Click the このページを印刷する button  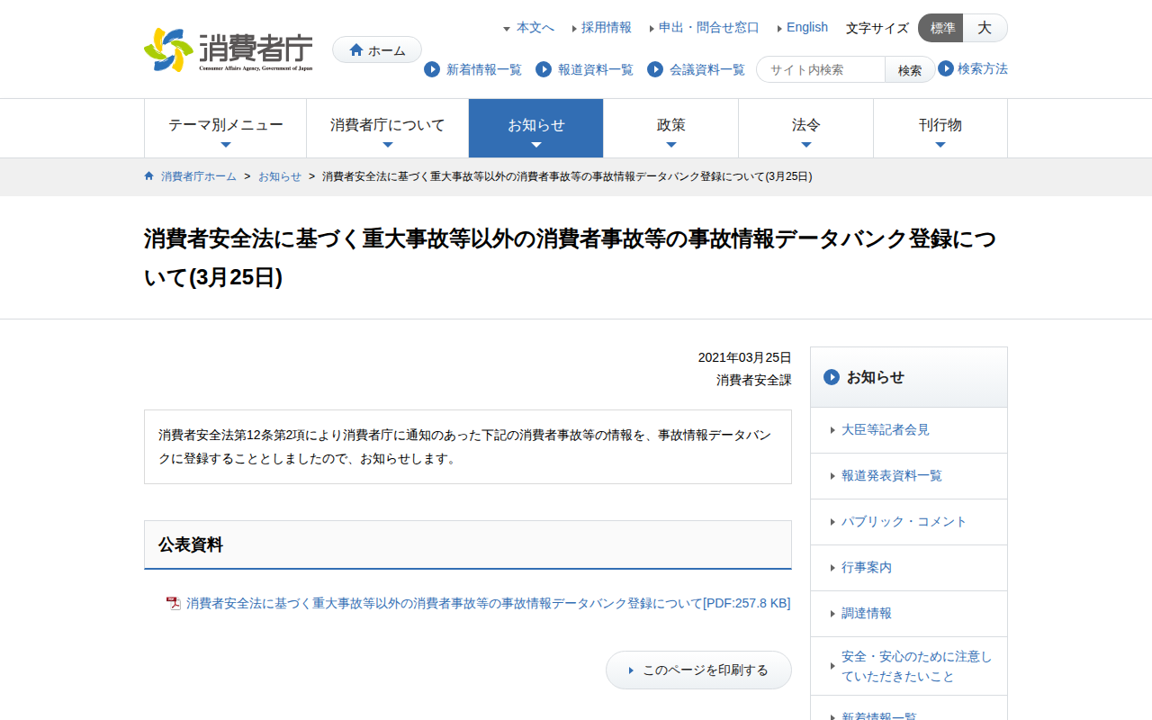[x=698, y=670]
